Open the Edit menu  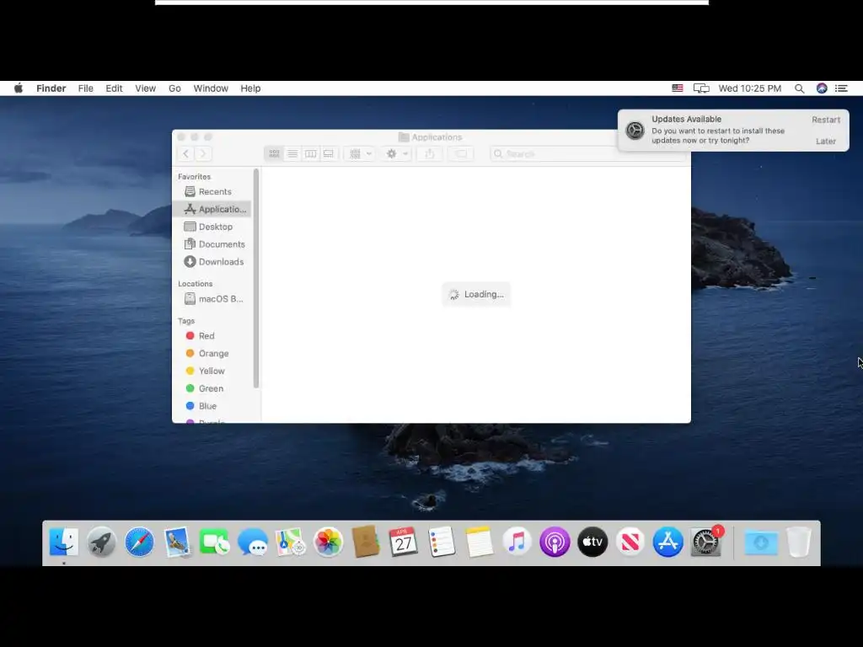click(x=114, y=88)
